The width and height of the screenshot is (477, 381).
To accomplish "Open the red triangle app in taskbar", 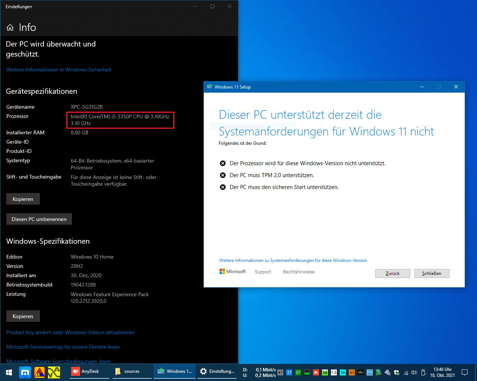I will click(40, 372).
